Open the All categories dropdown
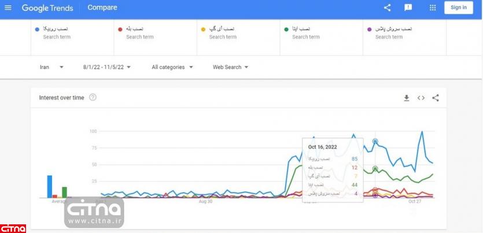483x233 pixels. pos(172,67)
